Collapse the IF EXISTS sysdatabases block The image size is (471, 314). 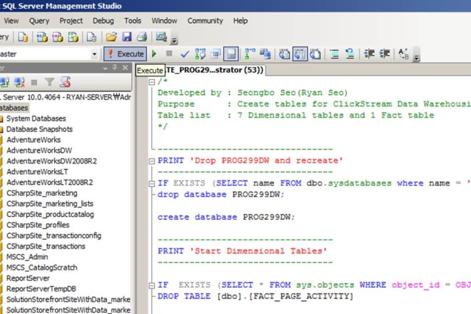[152, 183]
